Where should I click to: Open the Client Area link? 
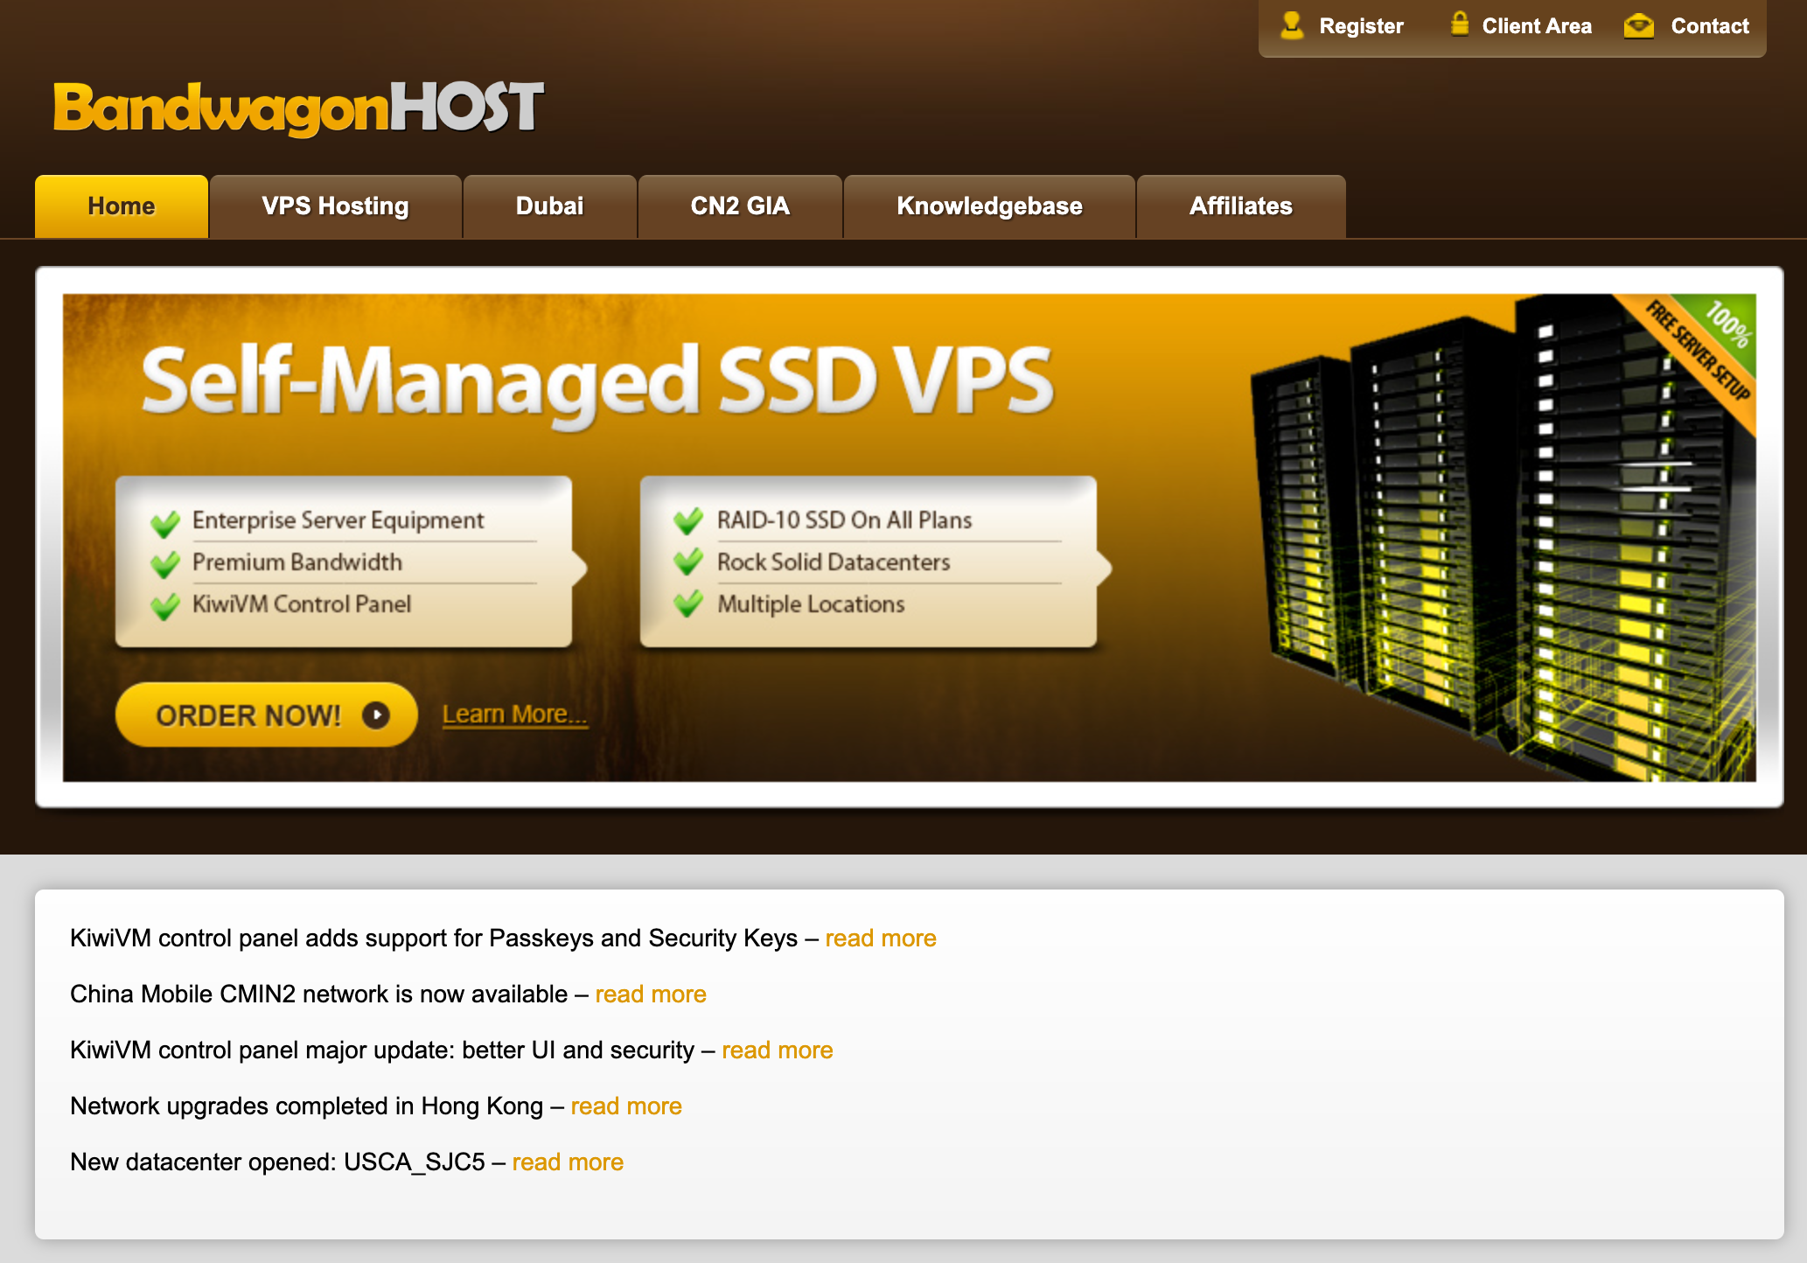(1537, 26)
